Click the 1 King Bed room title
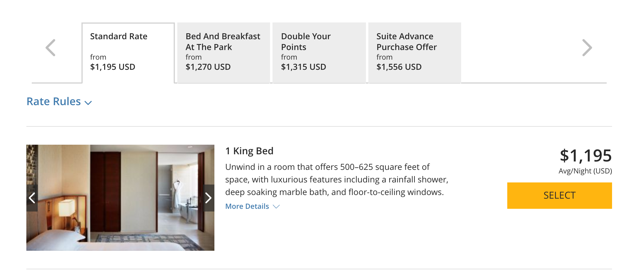 point(249,151)
